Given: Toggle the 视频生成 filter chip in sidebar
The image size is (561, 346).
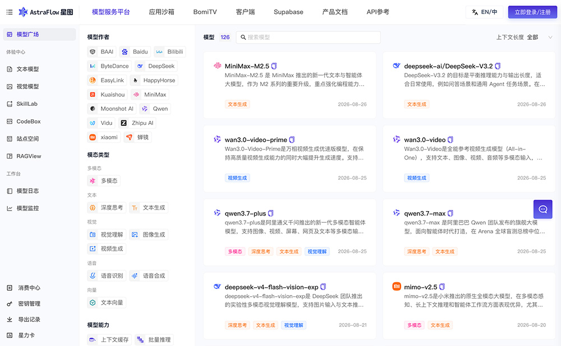Looking at the screenshot, I should pyautogui.click(x=107, y=249).
